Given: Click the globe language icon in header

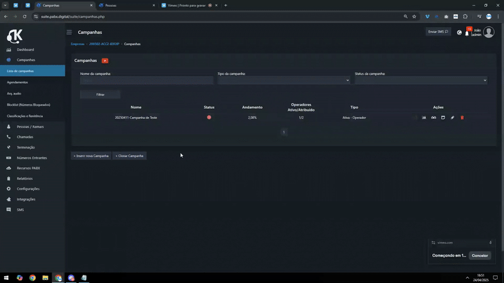Looking at the screenshot, I should click(459, 33).
